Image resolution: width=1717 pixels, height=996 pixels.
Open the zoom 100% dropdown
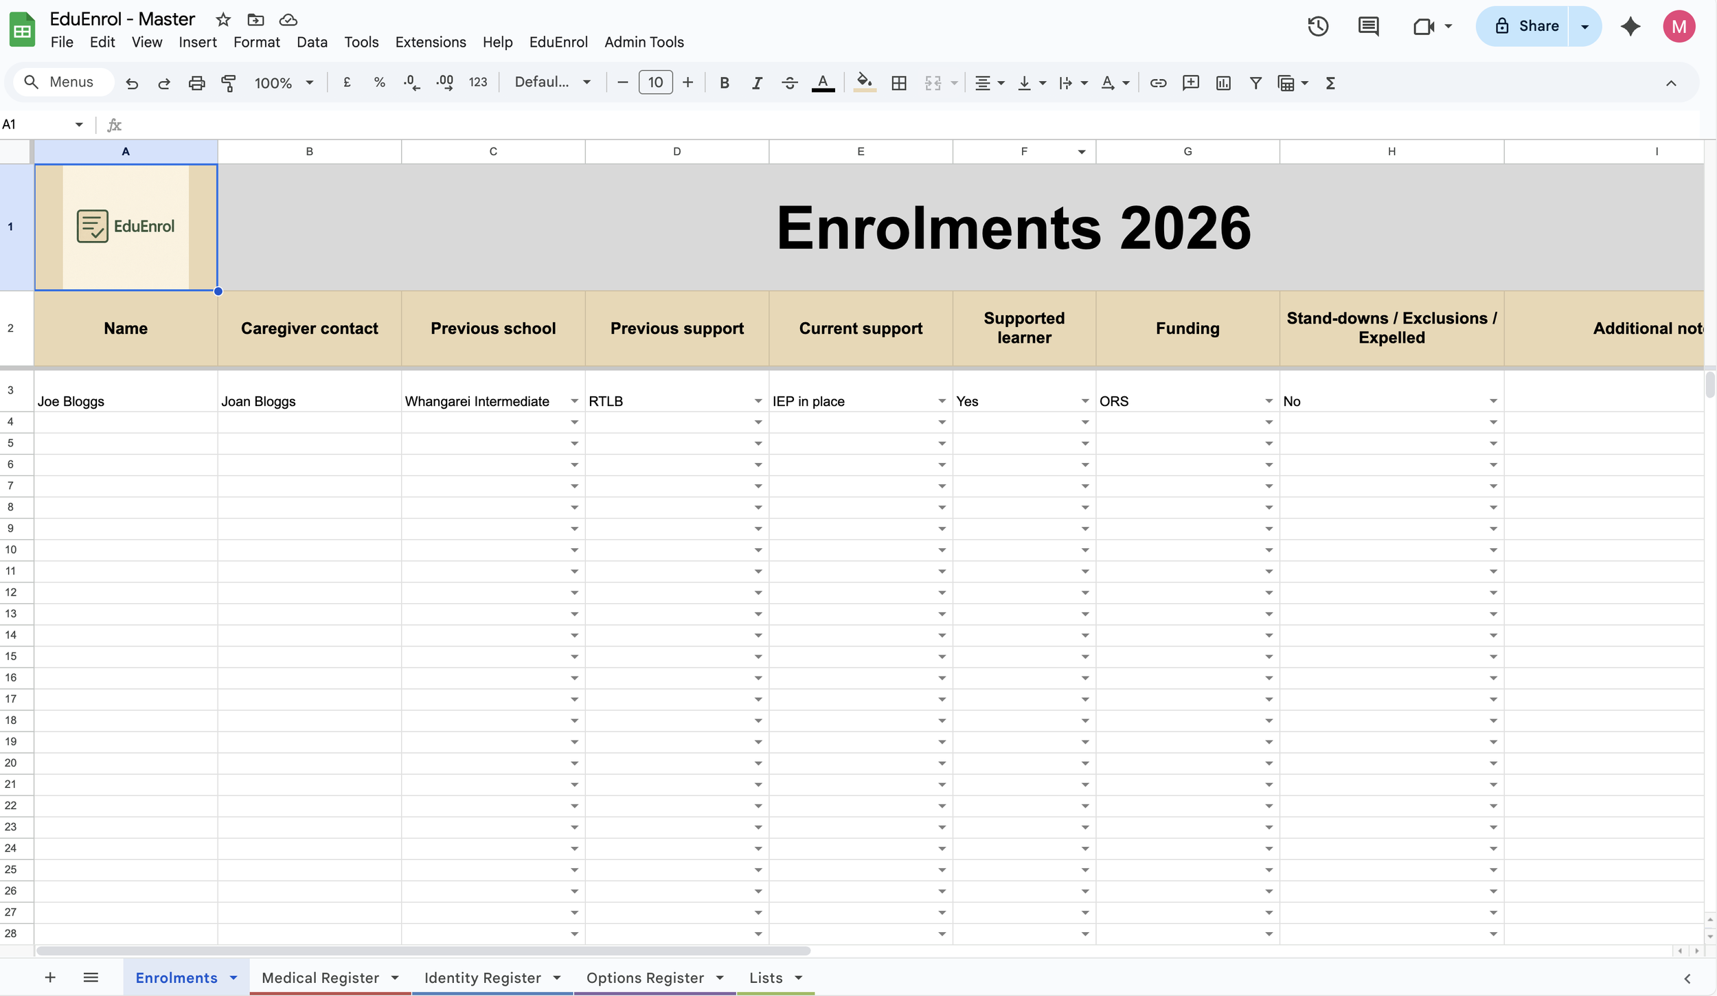(284, 83)
